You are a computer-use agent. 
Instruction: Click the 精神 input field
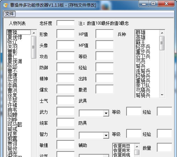tap(66, 78)
